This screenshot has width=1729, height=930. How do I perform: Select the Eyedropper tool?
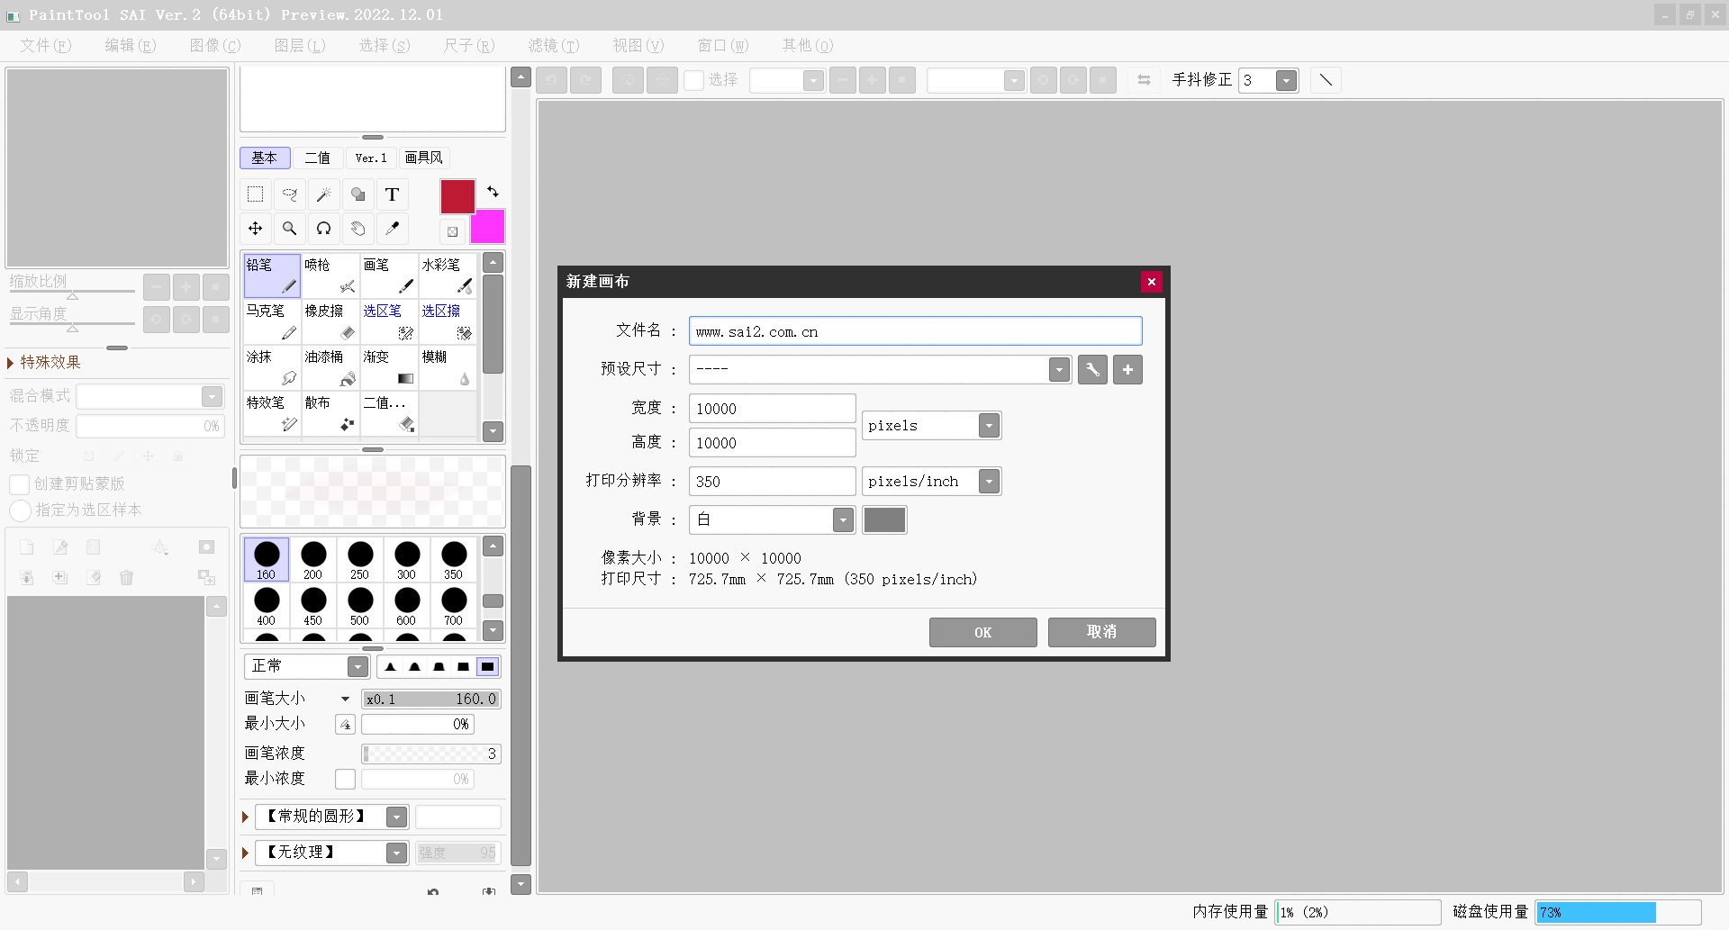point(393,229)
